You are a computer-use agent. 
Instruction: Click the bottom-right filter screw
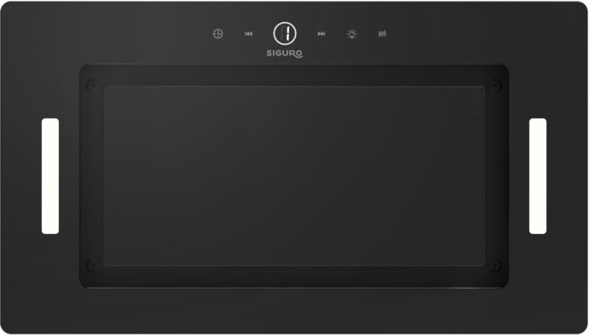495,265
